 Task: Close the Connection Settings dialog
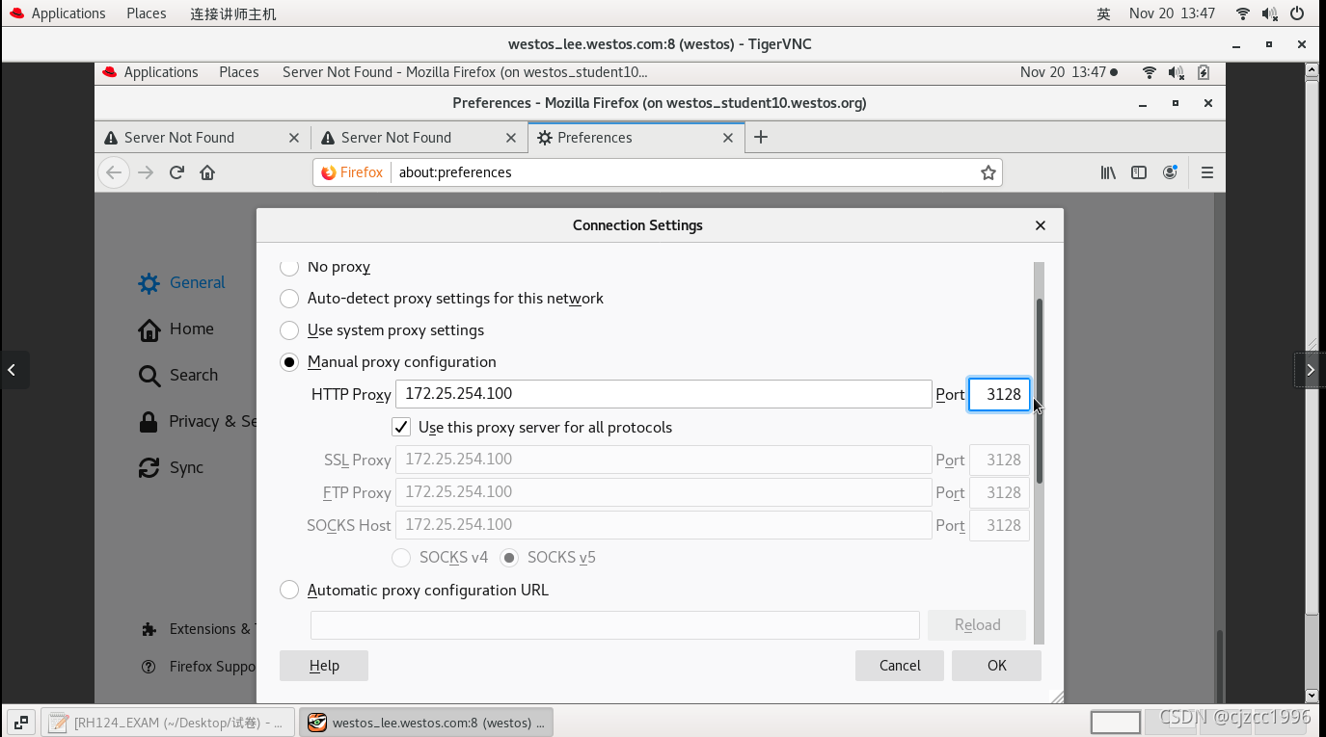tap(1040, 224)
